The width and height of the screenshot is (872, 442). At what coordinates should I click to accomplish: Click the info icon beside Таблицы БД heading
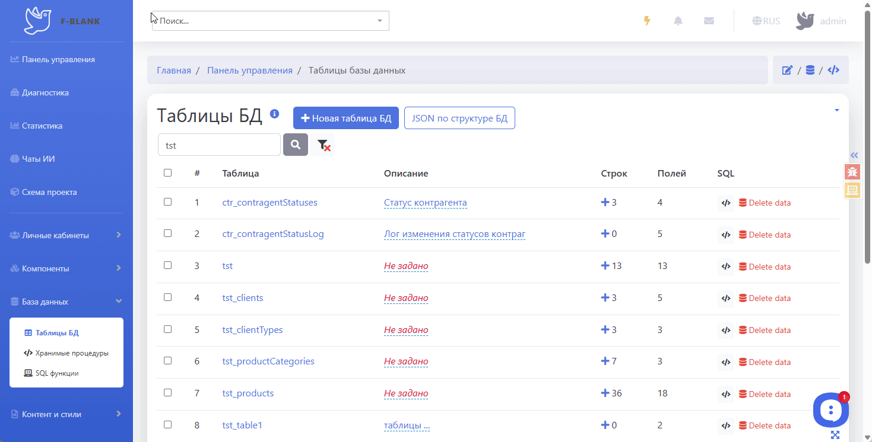(x=274, y=114)
